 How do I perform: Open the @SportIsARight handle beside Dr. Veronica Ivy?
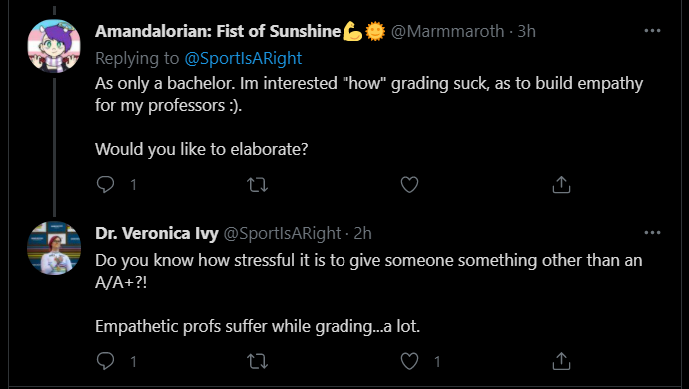pyautogui.click(x=283, y=233)
